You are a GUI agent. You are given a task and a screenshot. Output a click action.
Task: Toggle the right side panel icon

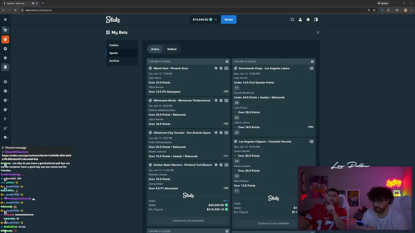(x=316, y=19)
